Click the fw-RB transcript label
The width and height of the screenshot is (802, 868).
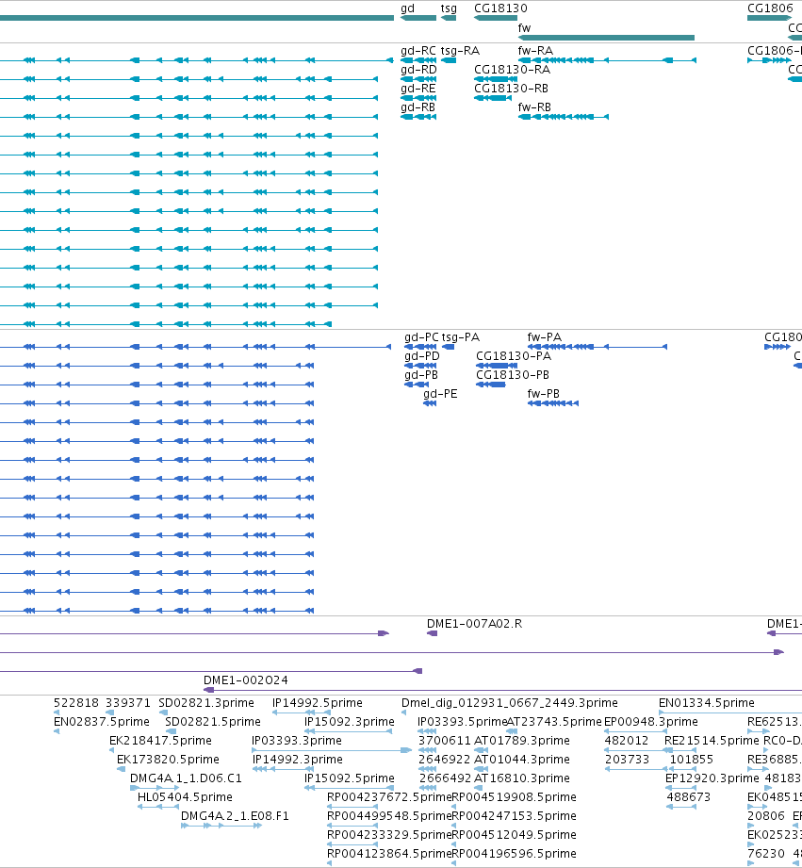534,107
